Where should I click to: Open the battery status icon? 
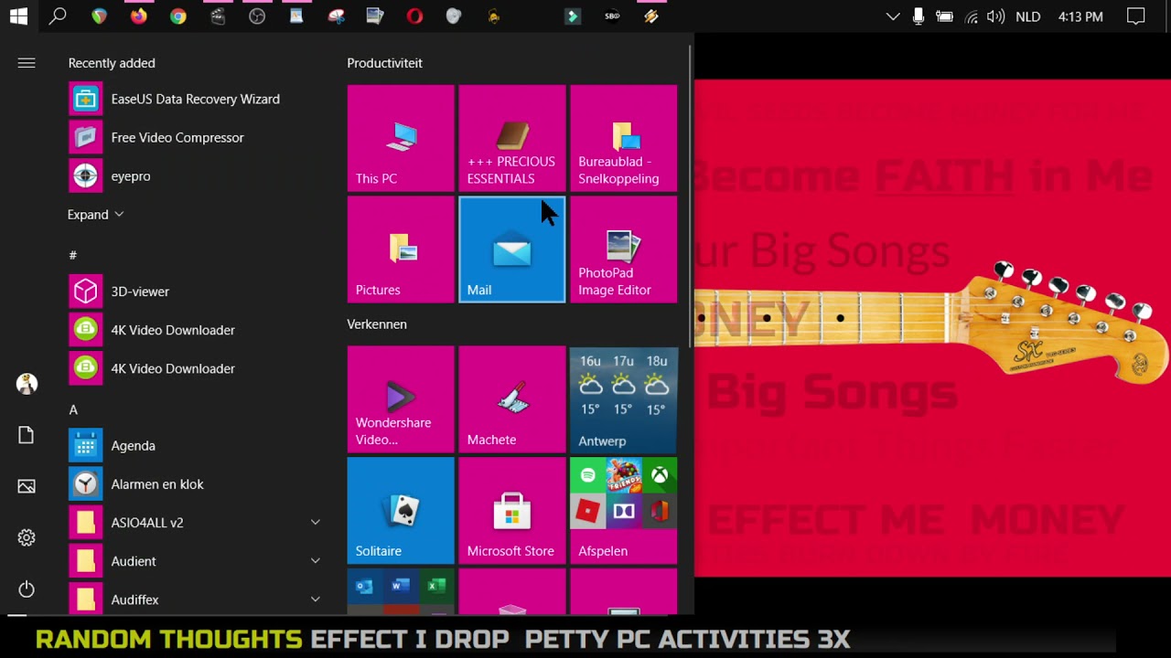(944, 16)
